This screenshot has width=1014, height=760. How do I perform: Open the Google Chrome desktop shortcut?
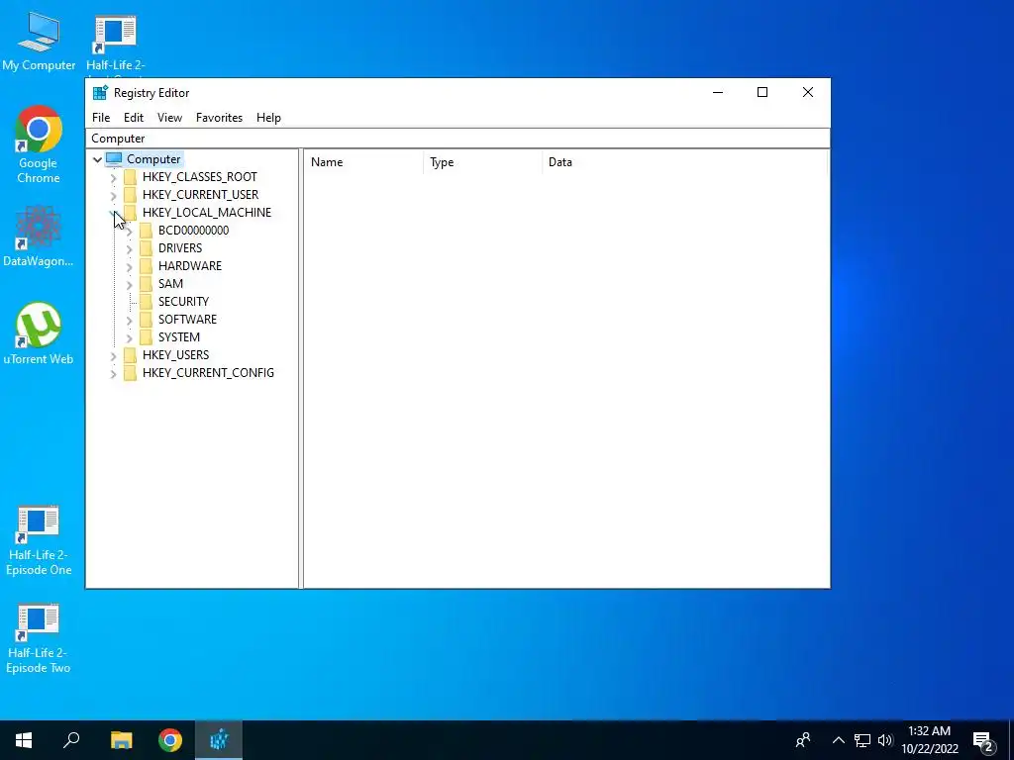click(39, 143)
